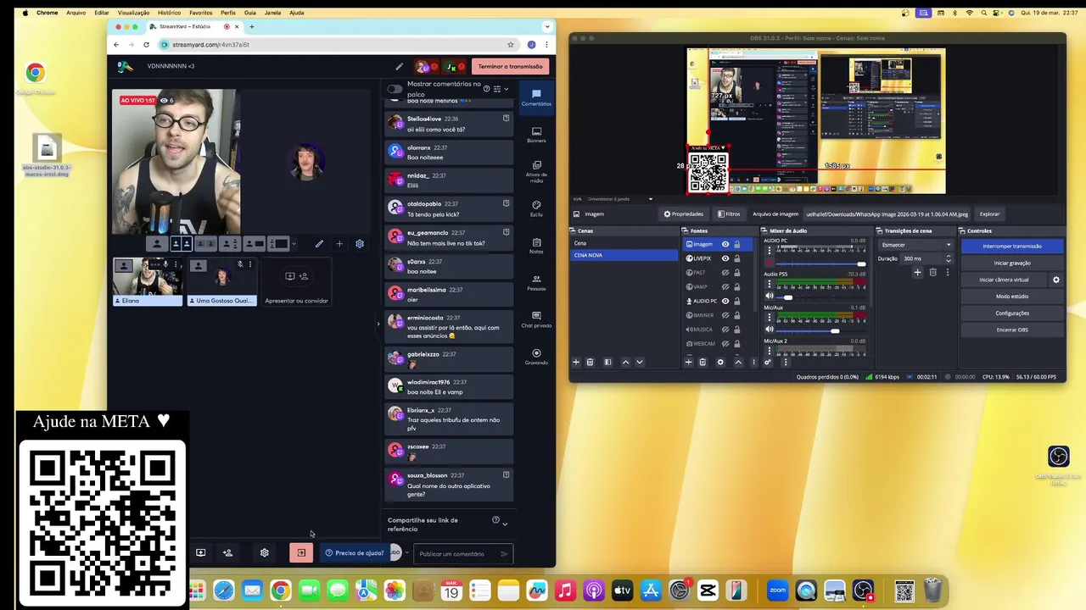Click Iniciar gravação in OBS
Viewport: 1086px width, 610px height.
(1012, 263)
